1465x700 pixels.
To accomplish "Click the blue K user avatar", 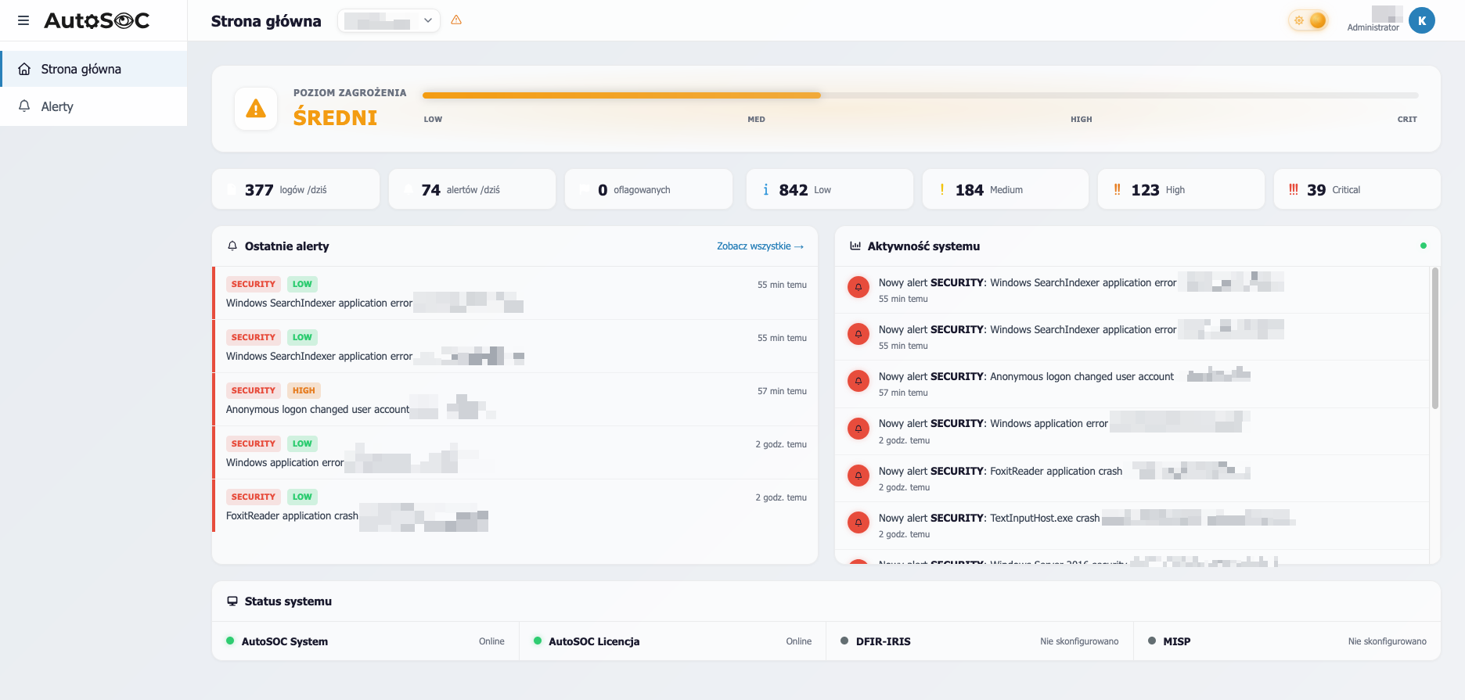I will [x=1421, y=20].
